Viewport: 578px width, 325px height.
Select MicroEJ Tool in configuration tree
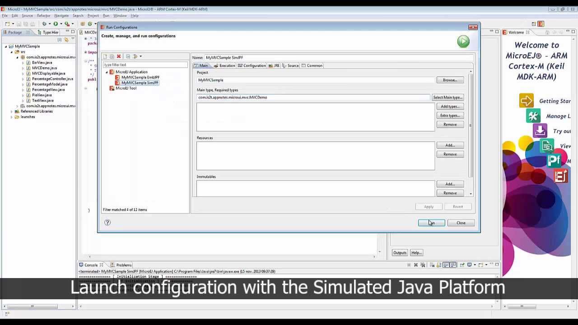tap(126, 88)
